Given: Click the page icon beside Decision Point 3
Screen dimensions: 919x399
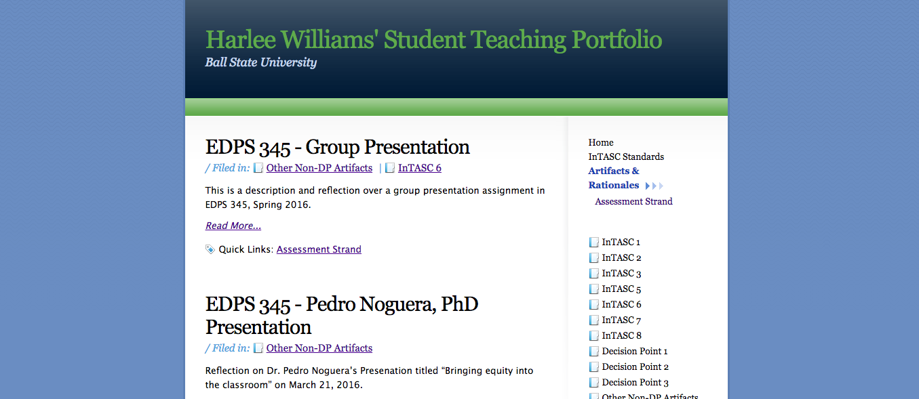Looking at the screenshot, I should pos(594,383).
